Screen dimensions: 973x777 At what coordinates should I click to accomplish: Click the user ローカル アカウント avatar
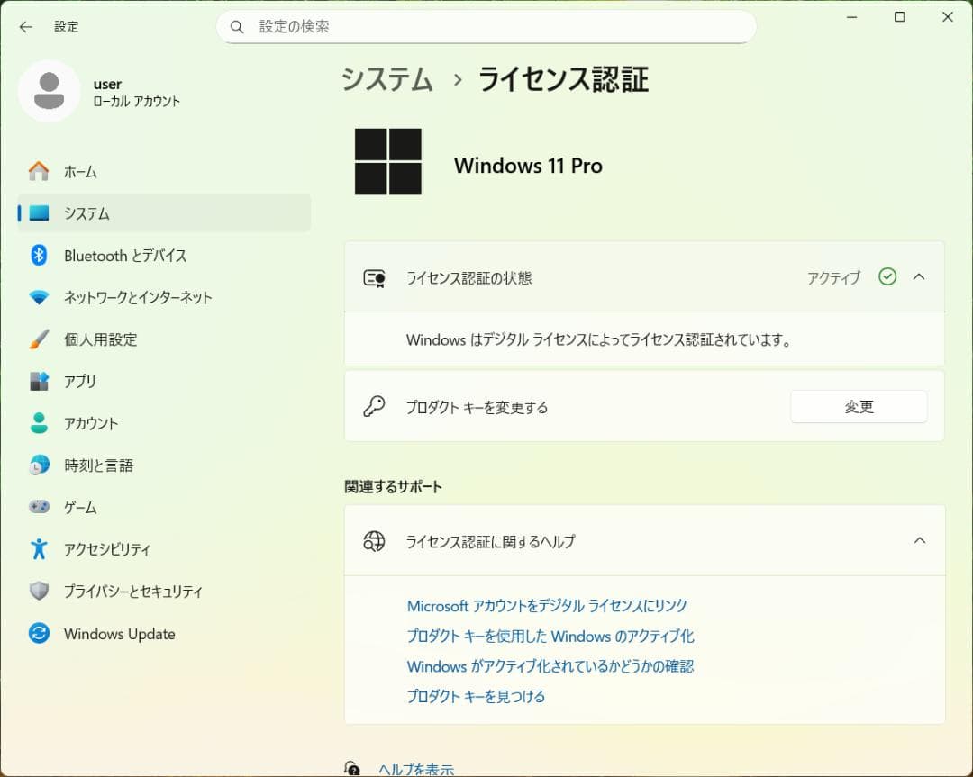(50, 92)
